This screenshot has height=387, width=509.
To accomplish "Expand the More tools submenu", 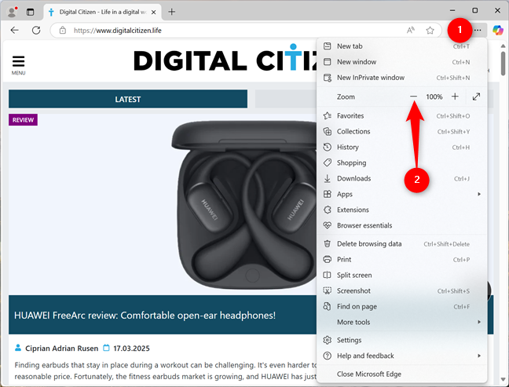I will (402, 322).
